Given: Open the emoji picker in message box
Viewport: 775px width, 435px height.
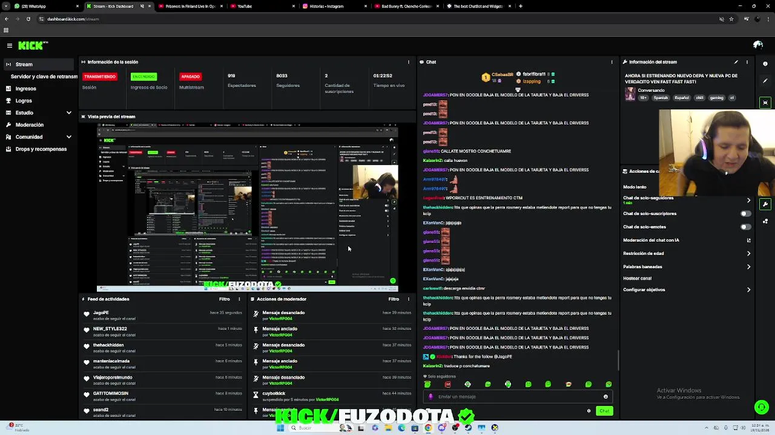Looking at the screenshot, I should point(605,397).
